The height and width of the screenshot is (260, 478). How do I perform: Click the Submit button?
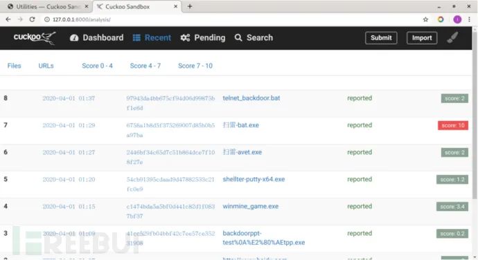[381, 38]
